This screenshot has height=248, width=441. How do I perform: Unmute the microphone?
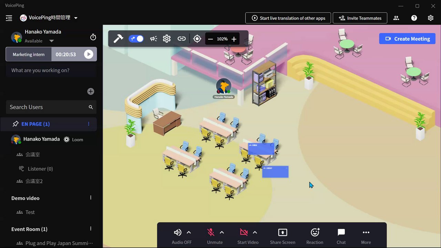click(211, 232)
